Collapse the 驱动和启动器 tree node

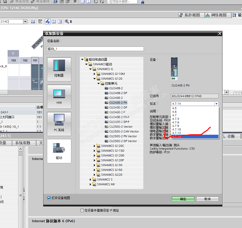pyautogui.click(x=82, y=59)
